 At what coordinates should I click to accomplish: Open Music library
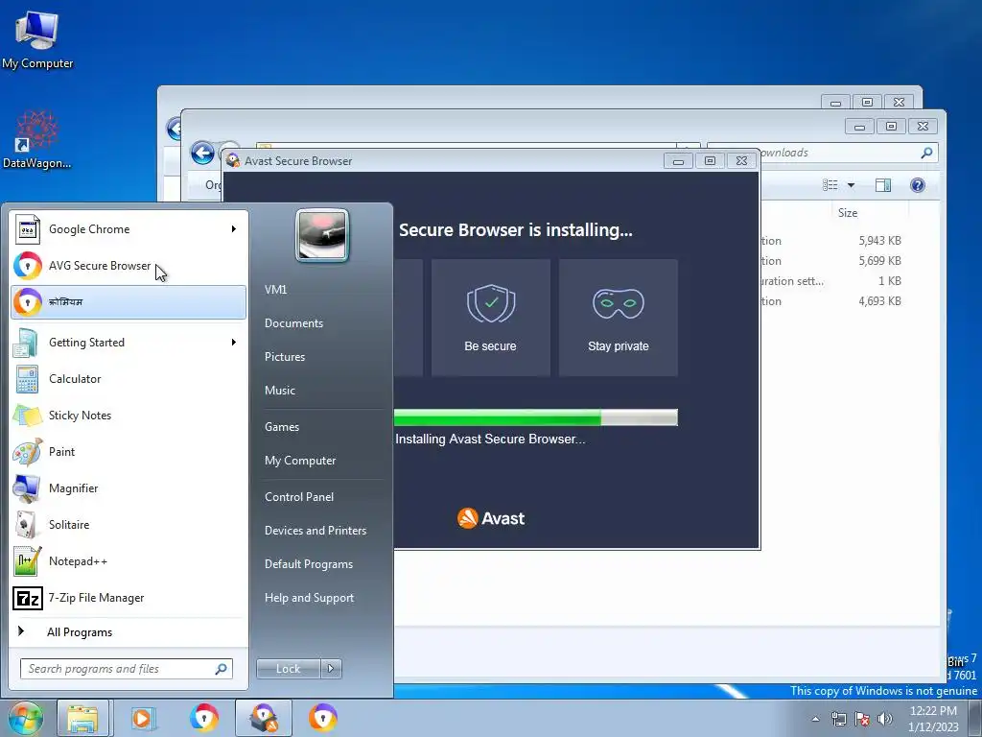pos(280,391)
